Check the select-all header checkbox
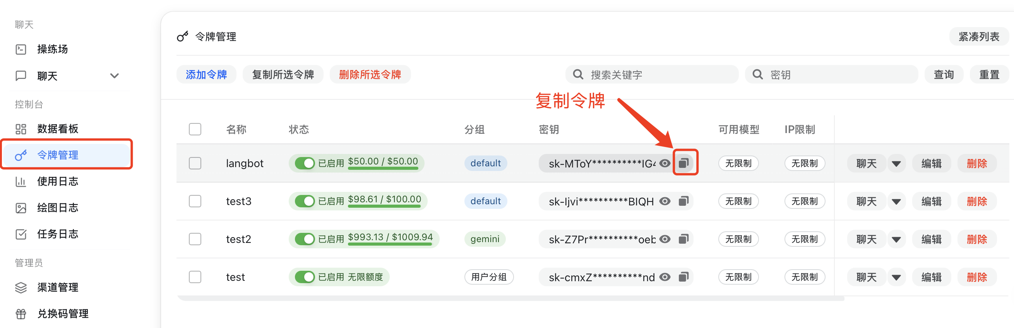 click(195, 129)
